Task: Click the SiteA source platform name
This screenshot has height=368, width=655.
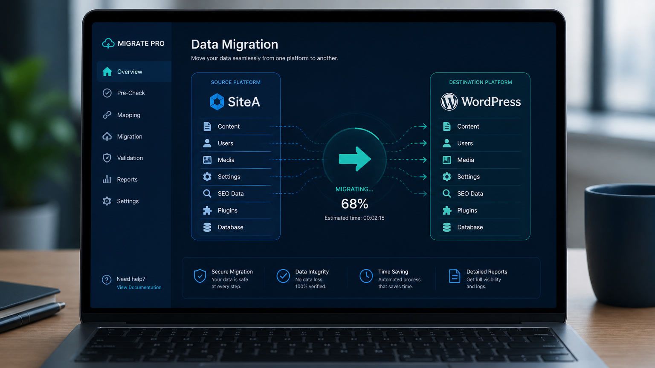Action: [x=244, y=102]
